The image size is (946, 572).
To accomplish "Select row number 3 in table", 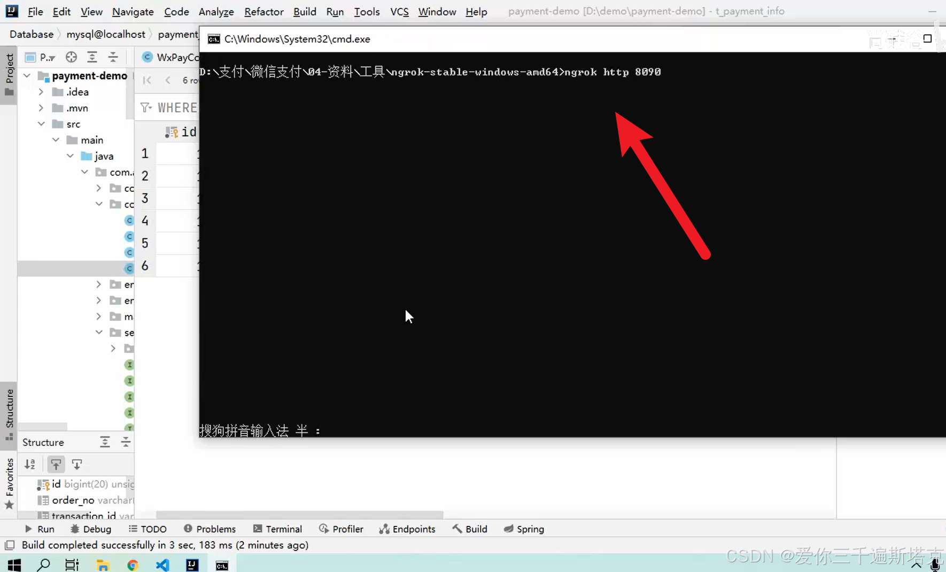I will [x=145, y=198].
